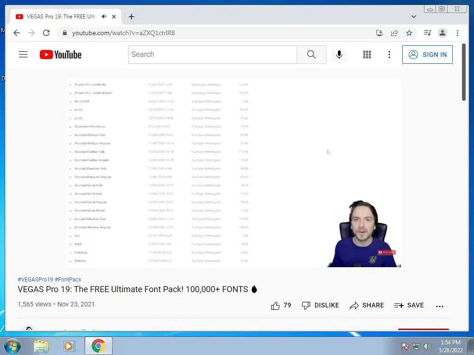Open the #FontPack hashtag link
This screenshot has width=474, height=355.
(x=68, y=280)
